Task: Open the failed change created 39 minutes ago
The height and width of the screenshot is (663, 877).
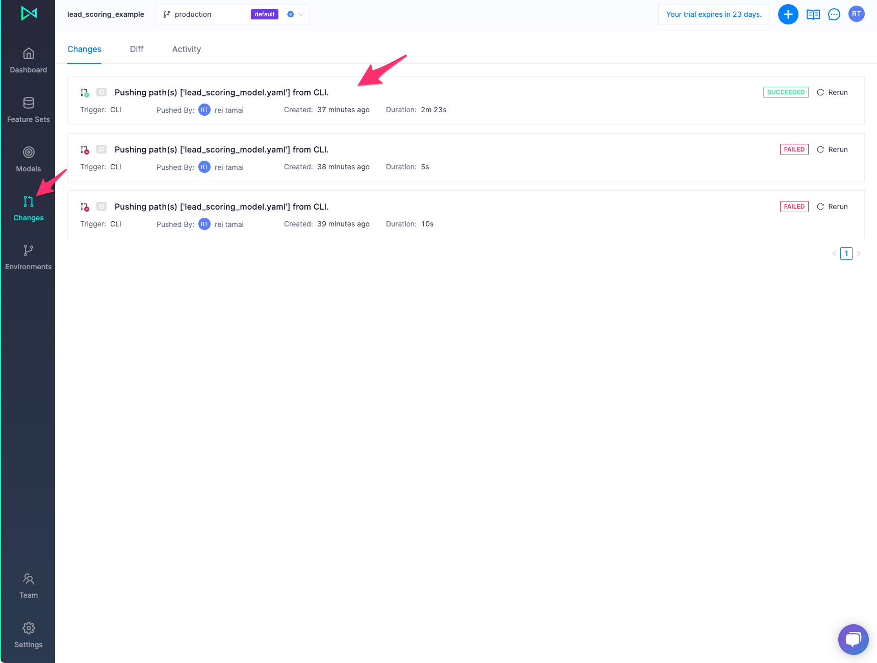Action: [222, 207]
